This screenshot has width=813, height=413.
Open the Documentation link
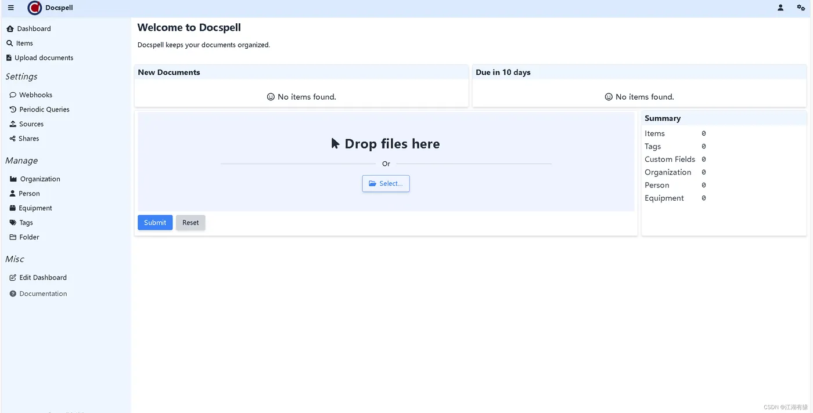click(43, 294)
